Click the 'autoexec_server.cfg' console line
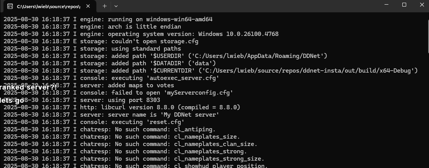 pos(111,78)
